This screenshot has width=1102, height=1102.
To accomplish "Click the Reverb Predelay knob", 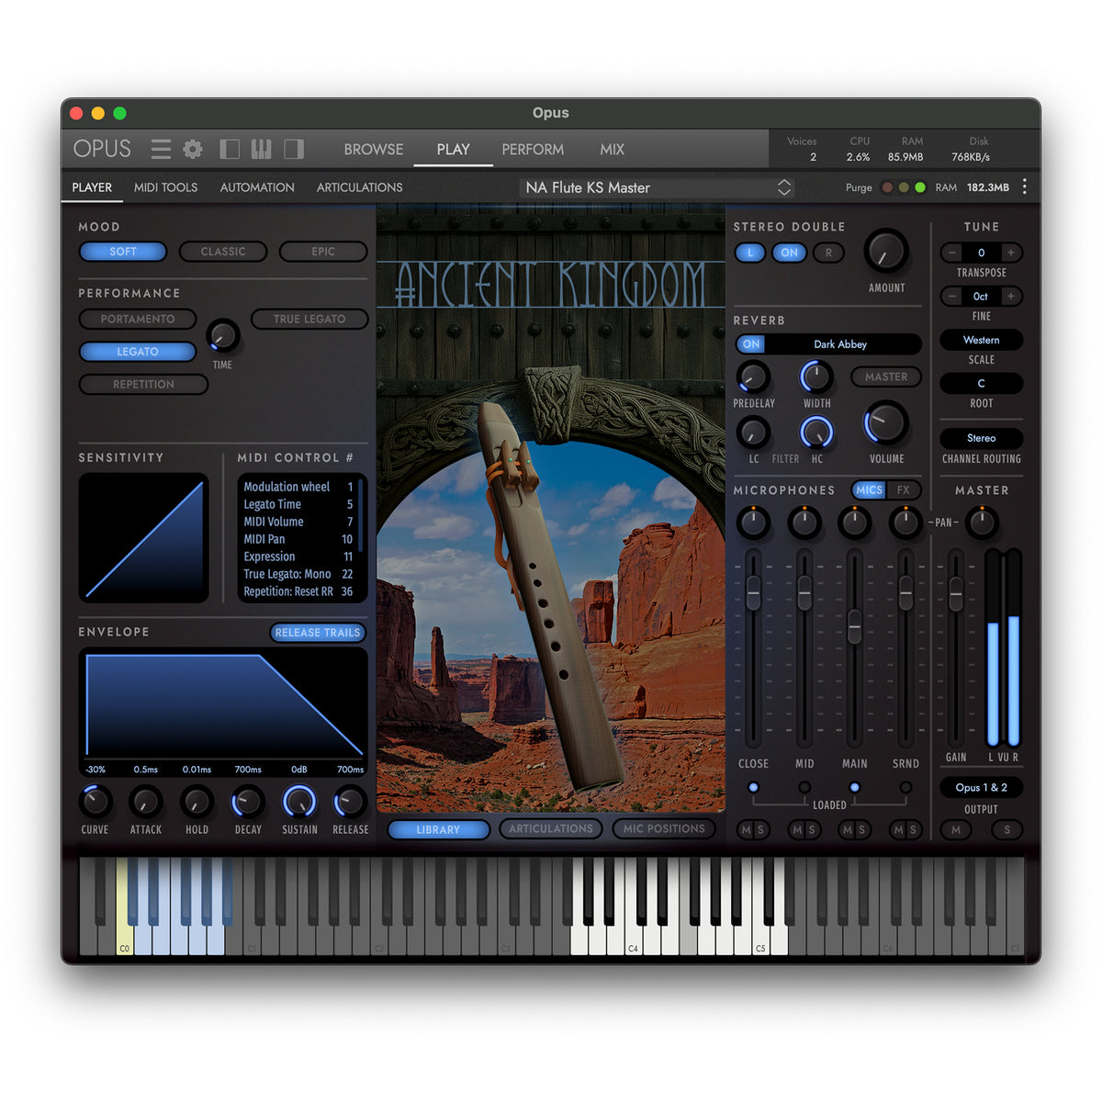I will (x=753, y=377).
